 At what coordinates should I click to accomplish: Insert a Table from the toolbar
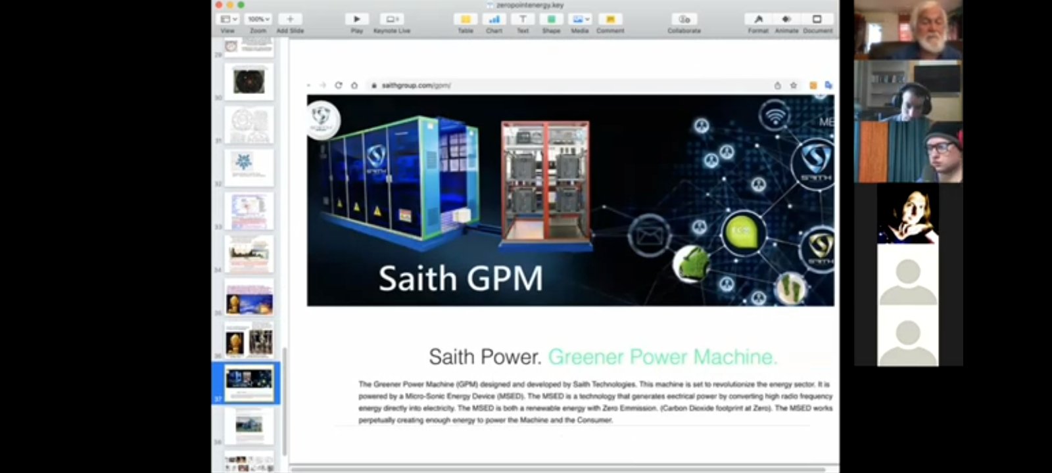[x=466, y=20]
